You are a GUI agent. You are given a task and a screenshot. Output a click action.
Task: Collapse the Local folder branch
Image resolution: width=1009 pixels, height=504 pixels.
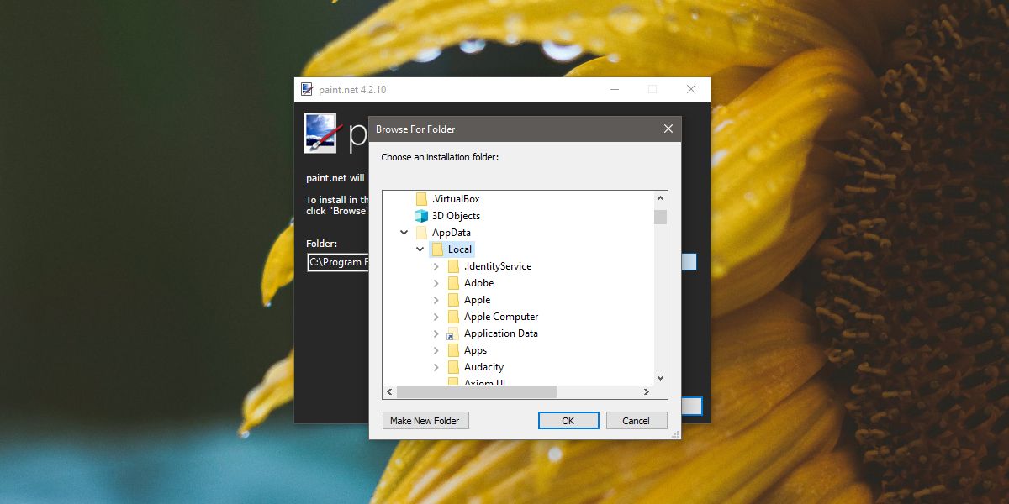click(x=420, y=249)
